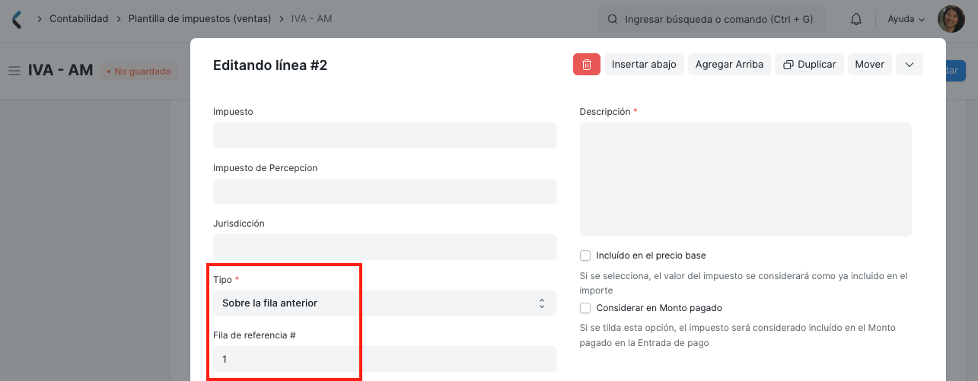Delete the row with the red trash button
978x381 pixels.
[x=587, y=65]
